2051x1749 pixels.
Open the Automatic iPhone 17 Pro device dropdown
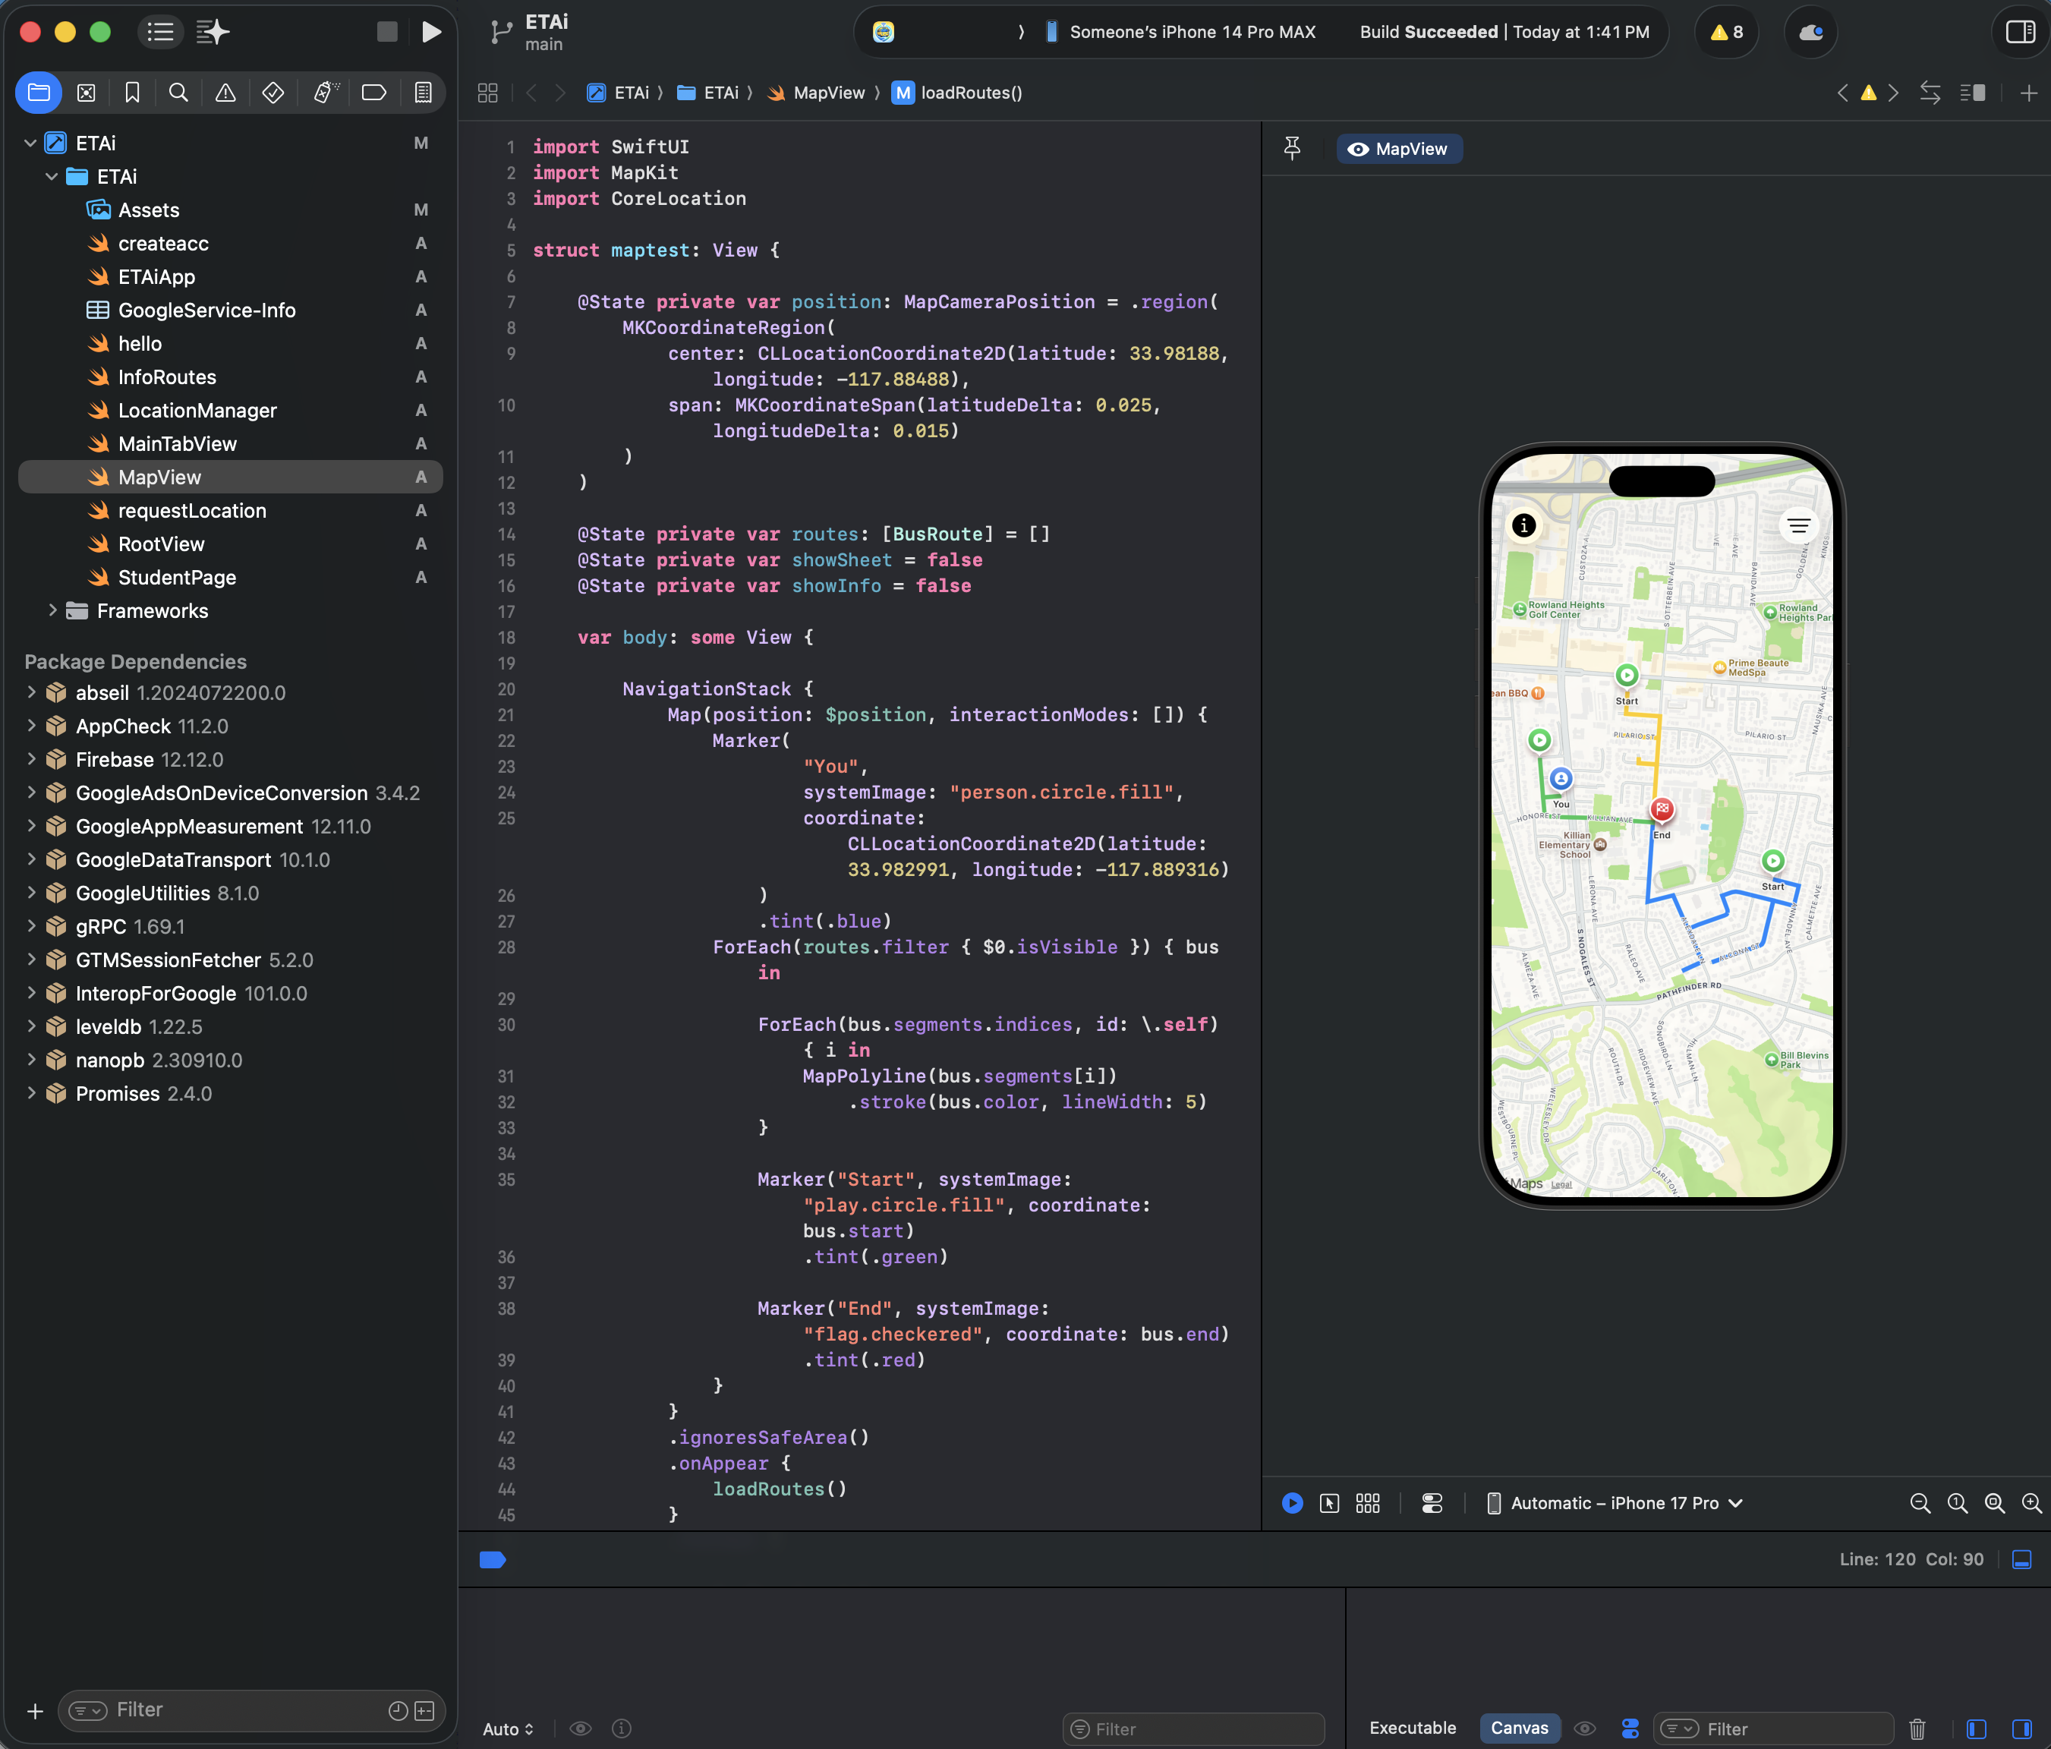click(x=1615, y=1504)
